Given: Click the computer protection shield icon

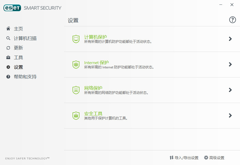Looking at the screenshot, I should click(x=76, y=39).
